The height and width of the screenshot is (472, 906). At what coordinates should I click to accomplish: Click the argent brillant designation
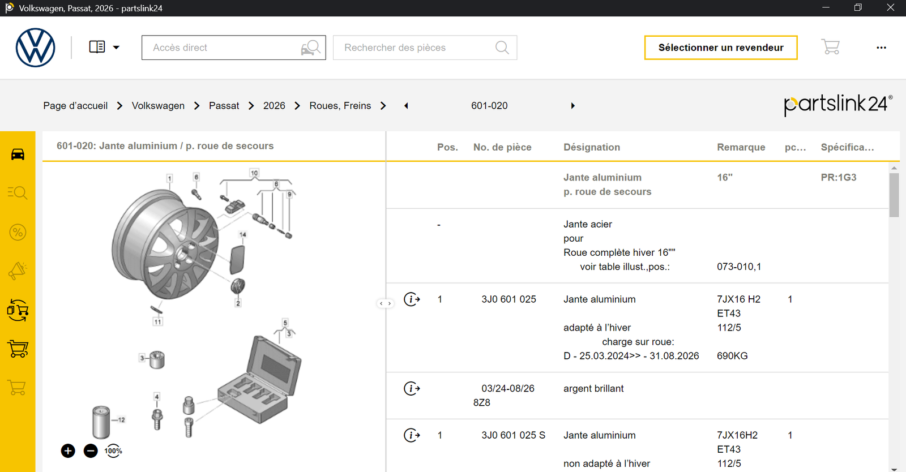pos(593,389)
